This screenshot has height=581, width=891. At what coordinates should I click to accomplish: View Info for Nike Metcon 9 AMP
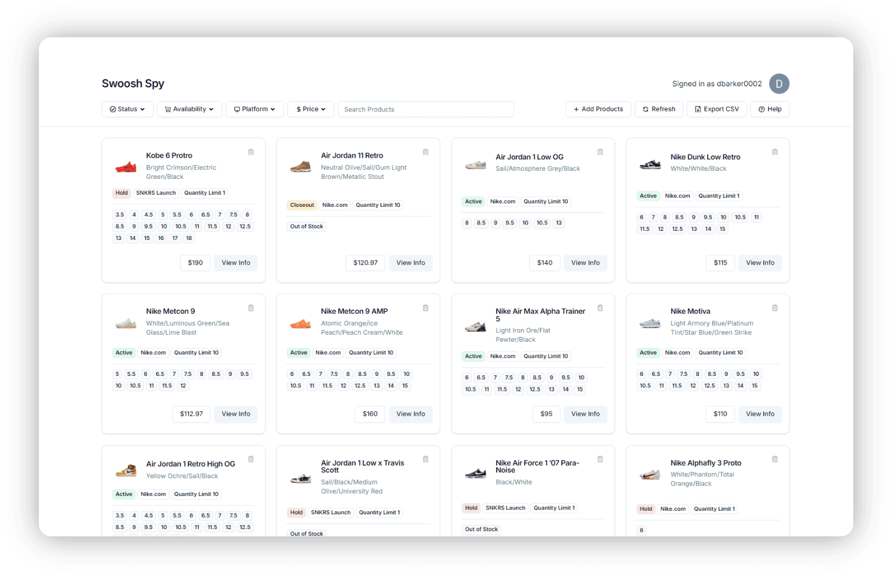pyautogui.click(x=411, y=414)
